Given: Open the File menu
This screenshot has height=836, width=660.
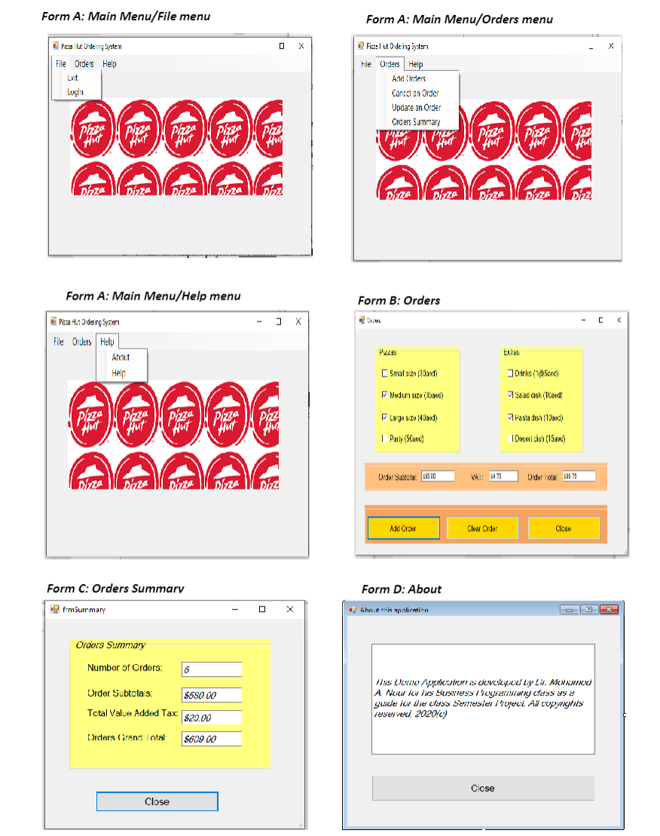Looking at the screenshot, I should (x=59, y=63).
